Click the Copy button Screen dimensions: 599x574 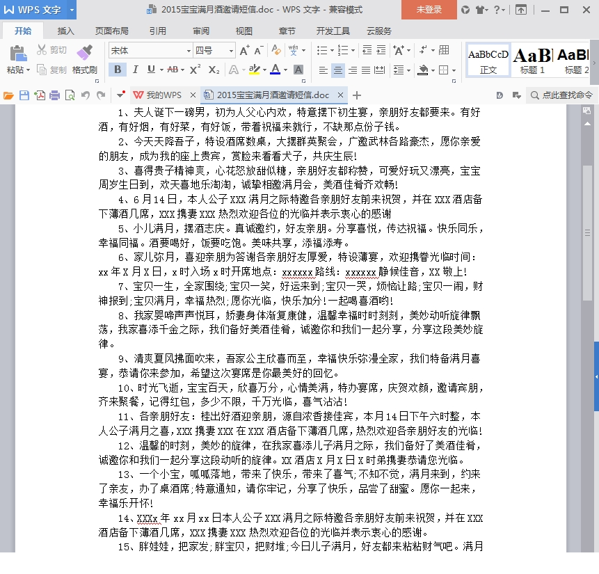click(x=51, y=70)
